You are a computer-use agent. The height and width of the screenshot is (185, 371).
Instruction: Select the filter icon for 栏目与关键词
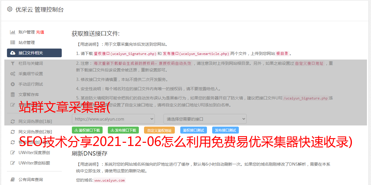pyautogui.click(x=12, y=63)
